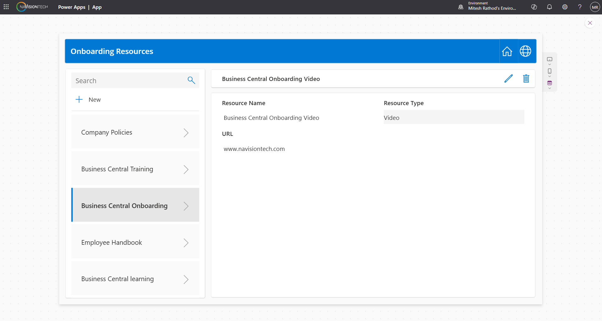Click the help question mark icon
This screenshot has width=602, height=321.
579,7
